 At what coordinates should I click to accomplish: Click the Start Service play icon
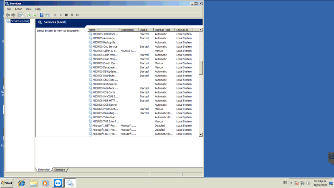point(55,15)
